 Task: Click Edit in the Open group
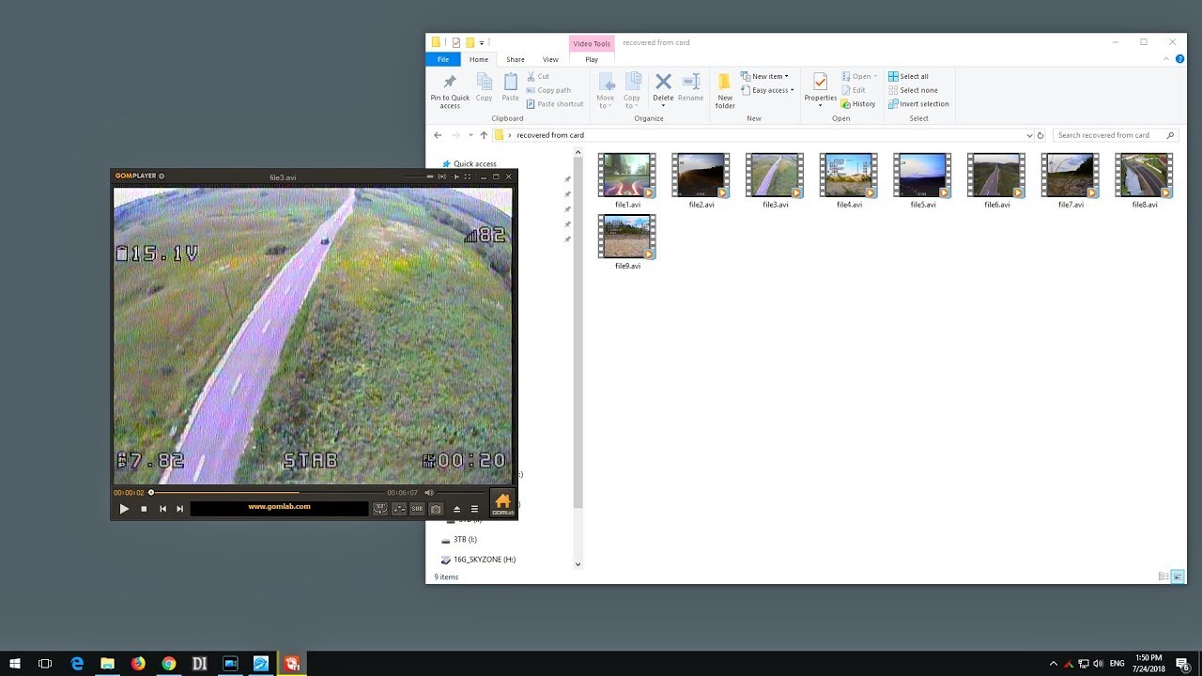pos(854,90)
